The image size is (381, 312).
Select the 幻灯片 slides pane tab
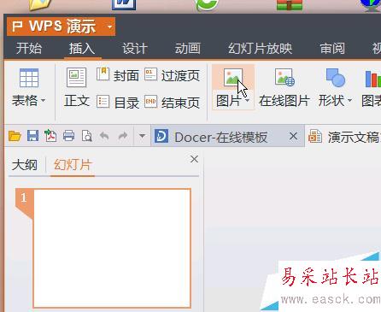73,165
